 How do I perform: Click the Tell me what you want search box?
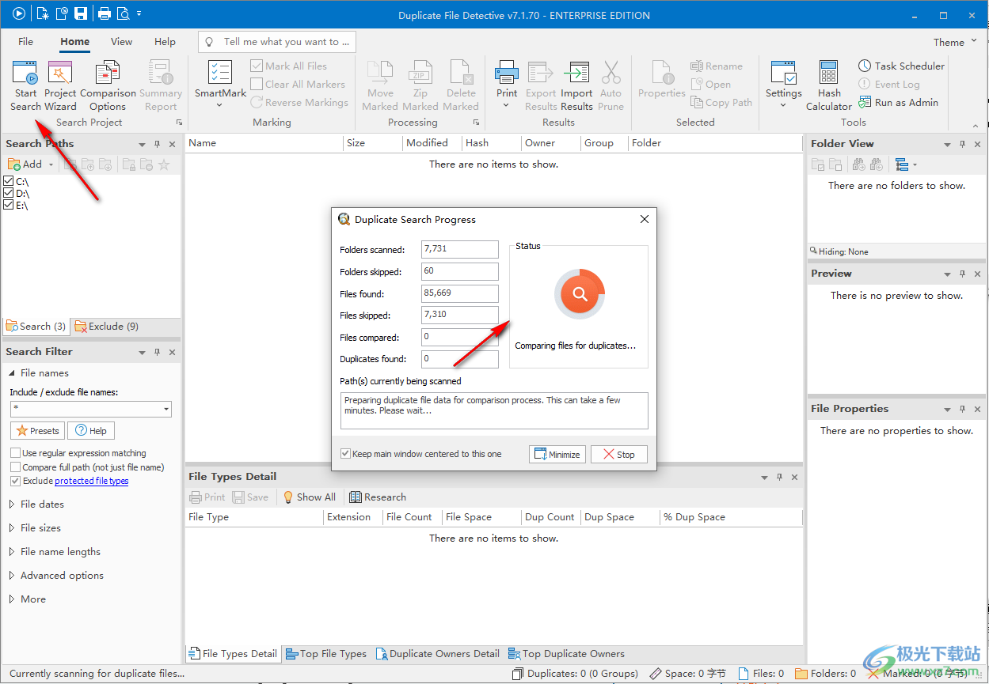pos(276,42)
